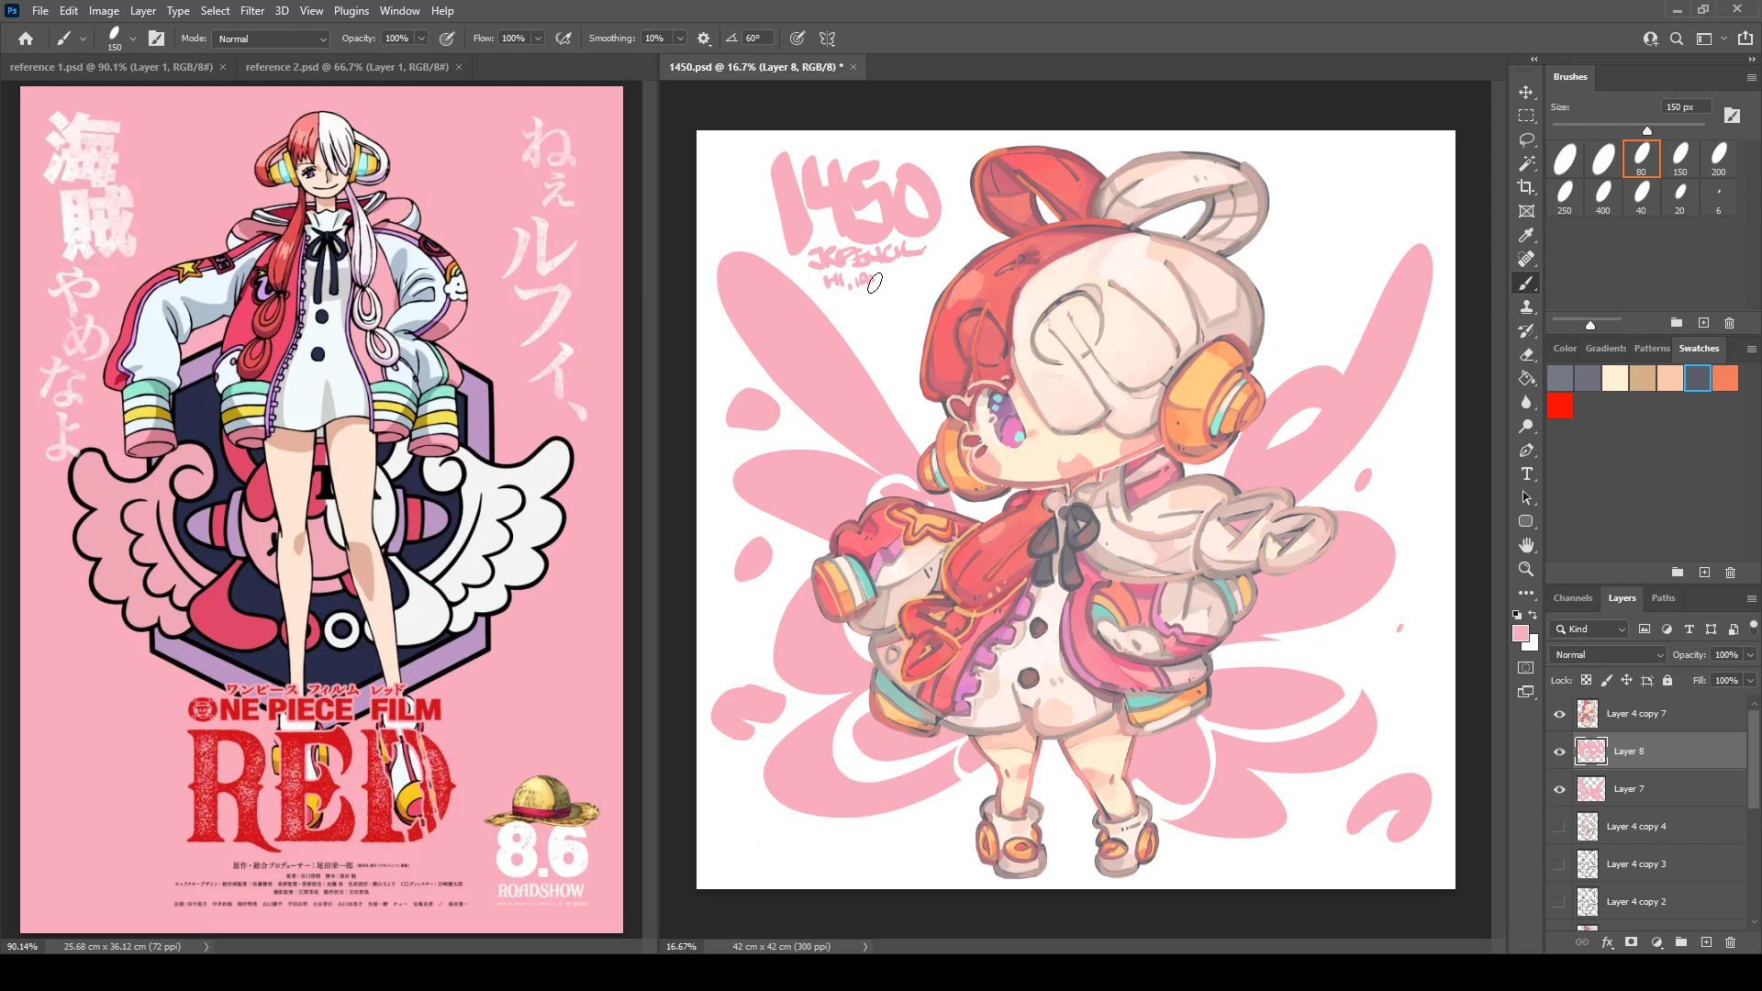Show Layer 4 copy 4 visibility box

(x=1559, y=827)
